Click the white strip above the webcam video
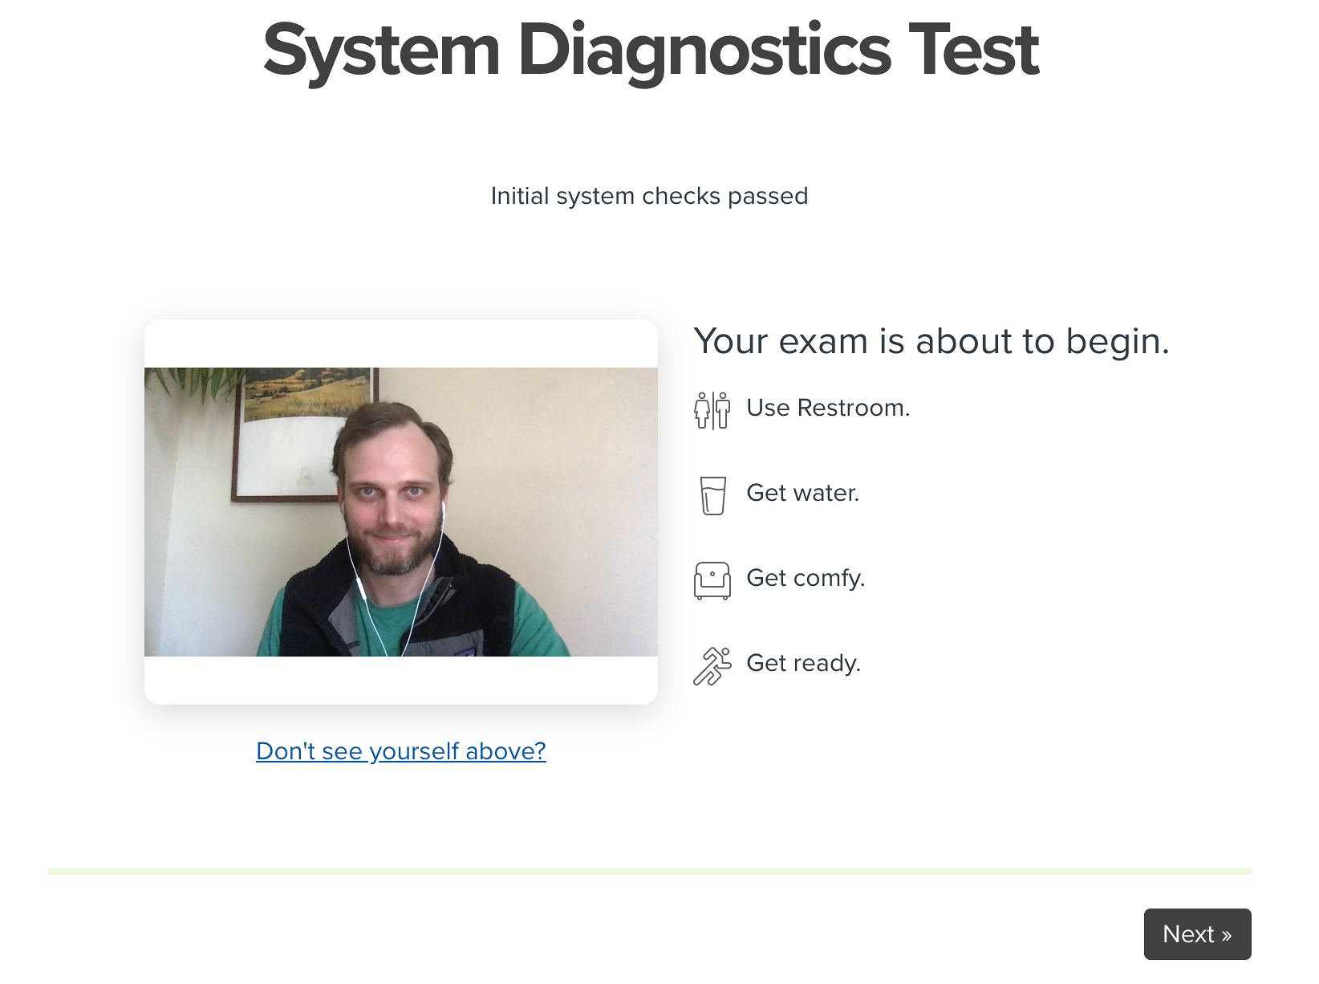The height and width of the screenshot is (984, 1319). coord(401,344)
